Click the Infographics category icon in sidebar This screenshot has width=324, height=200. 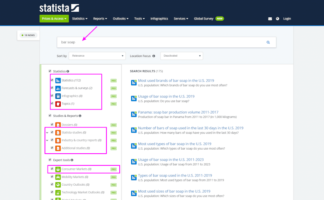click(58, 96)
